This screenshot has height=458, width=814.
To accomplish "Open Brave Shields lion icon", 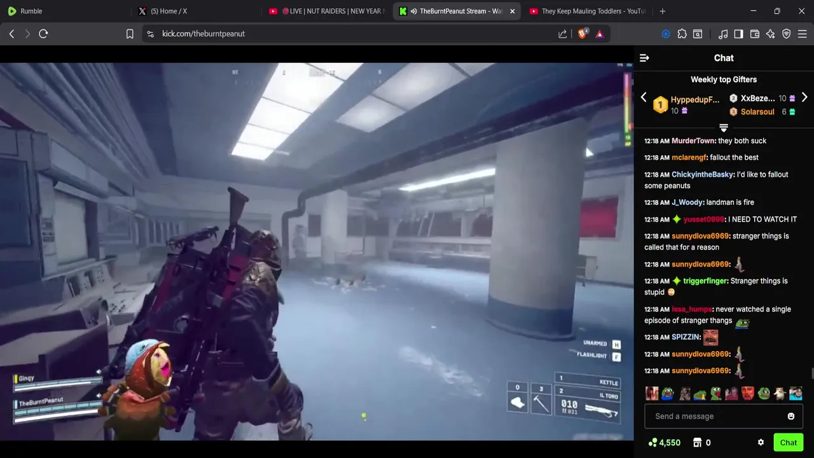I will pos(583,34).
